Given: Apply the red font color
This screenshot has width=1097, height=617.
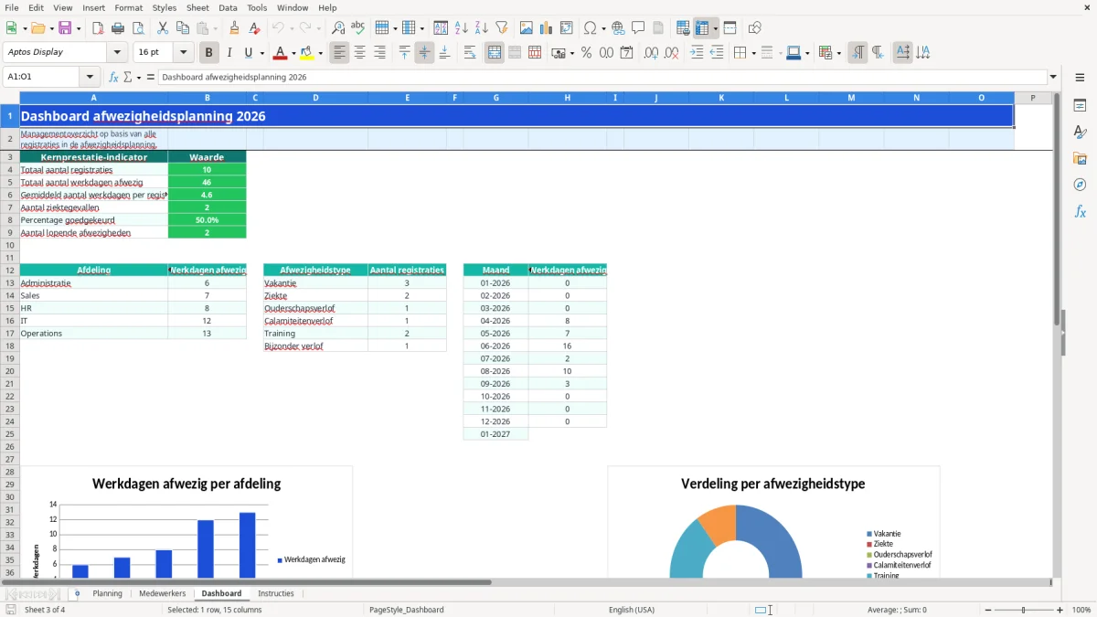Looking at the screenshot, I should [281, 53].
